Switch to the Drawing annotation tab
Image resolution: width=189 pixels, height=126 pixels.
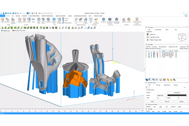158,85
